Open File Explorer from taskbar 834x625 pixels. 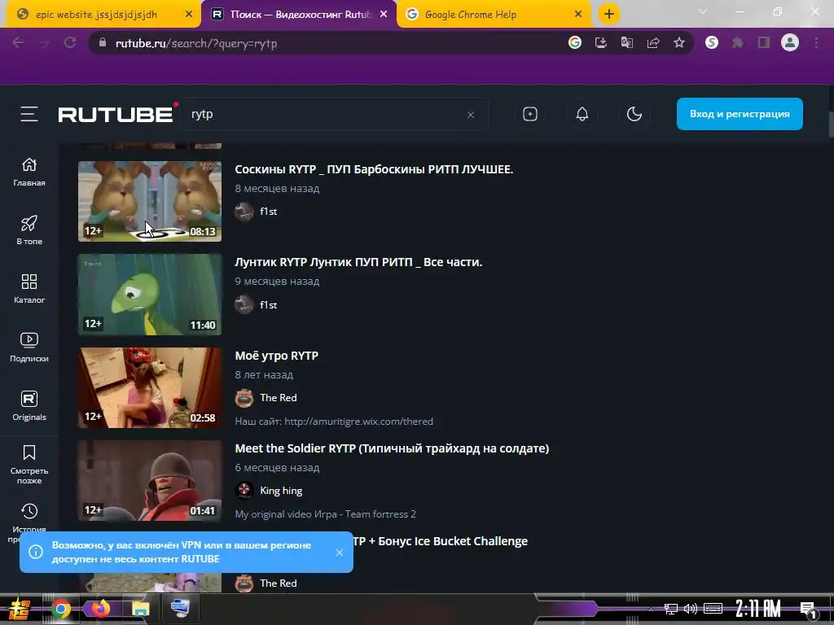click(x=140, y=609)
